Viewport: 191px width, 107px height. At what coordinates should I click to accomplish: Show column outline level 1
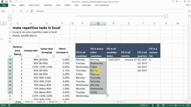pyautogui.click(x=10, y=16)
